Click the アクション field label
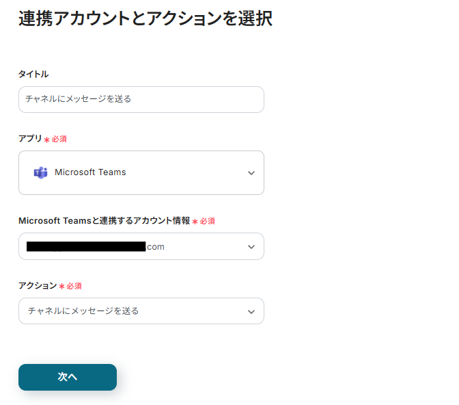This screenshot has height=405, width=459. point(38,285)
